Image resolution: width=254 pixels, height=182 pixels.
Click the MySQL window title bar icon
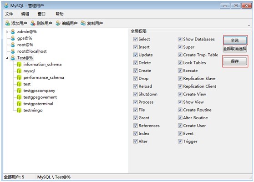(x=6, y=5)
